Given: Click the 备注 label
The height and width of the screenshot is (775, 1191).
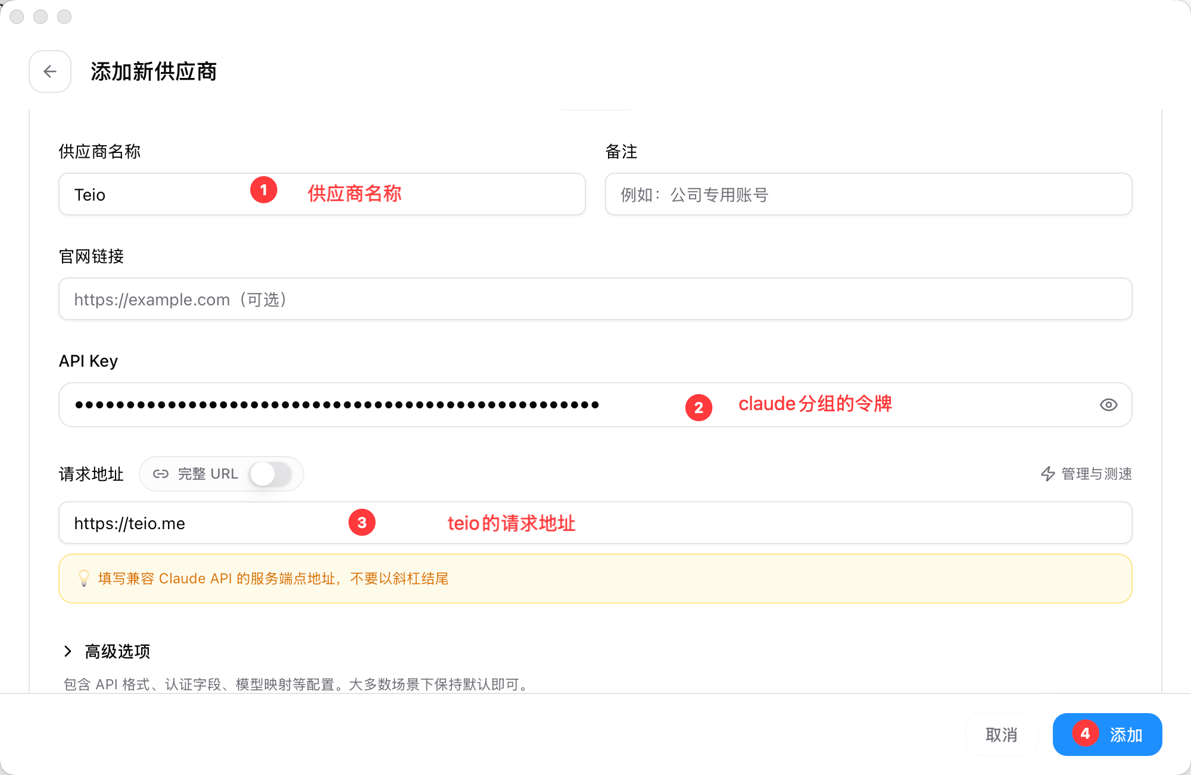Looking at the screenshot, I should (621, 151).
